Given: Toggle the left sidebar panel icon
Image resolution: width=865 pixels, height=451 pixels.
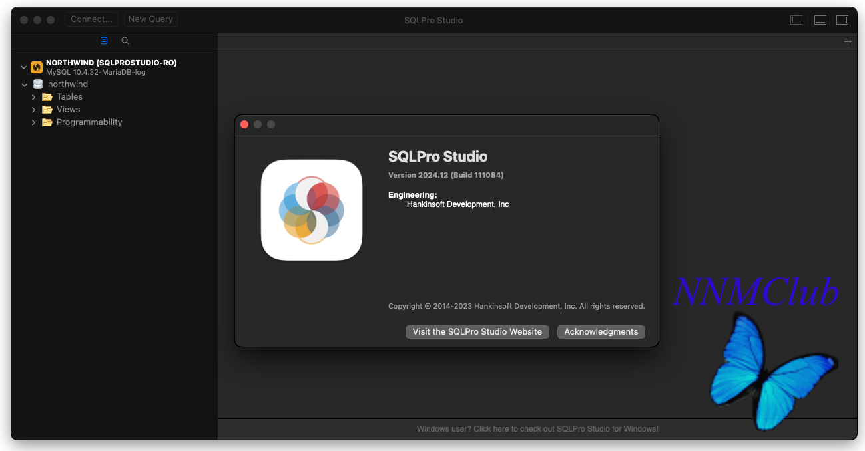Looking at the screenshot, I should tap(796, 20).
